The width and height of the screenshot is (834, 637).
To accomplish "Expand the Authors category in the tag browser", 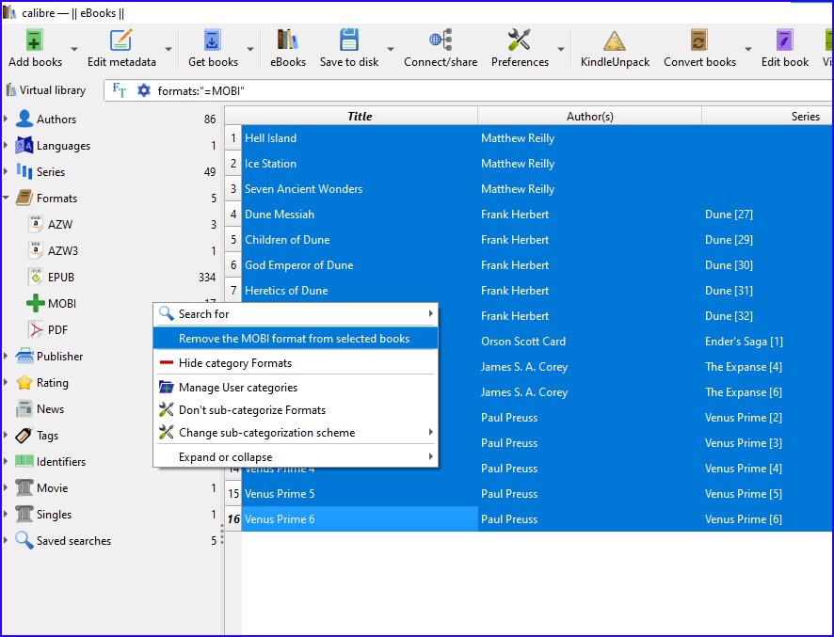I will click(x=7, y=119).
